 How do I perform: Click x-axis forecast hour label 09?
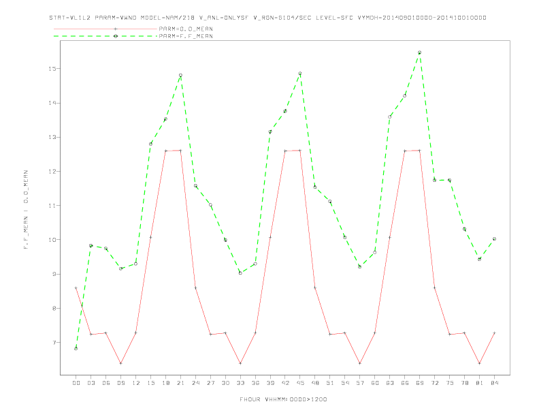coord(120,383)
